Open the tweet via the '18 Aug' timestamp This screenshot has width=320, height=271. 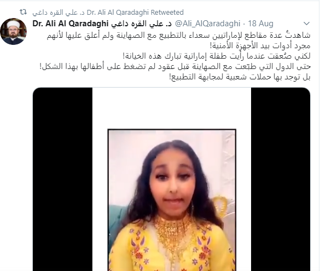[260, 24]
